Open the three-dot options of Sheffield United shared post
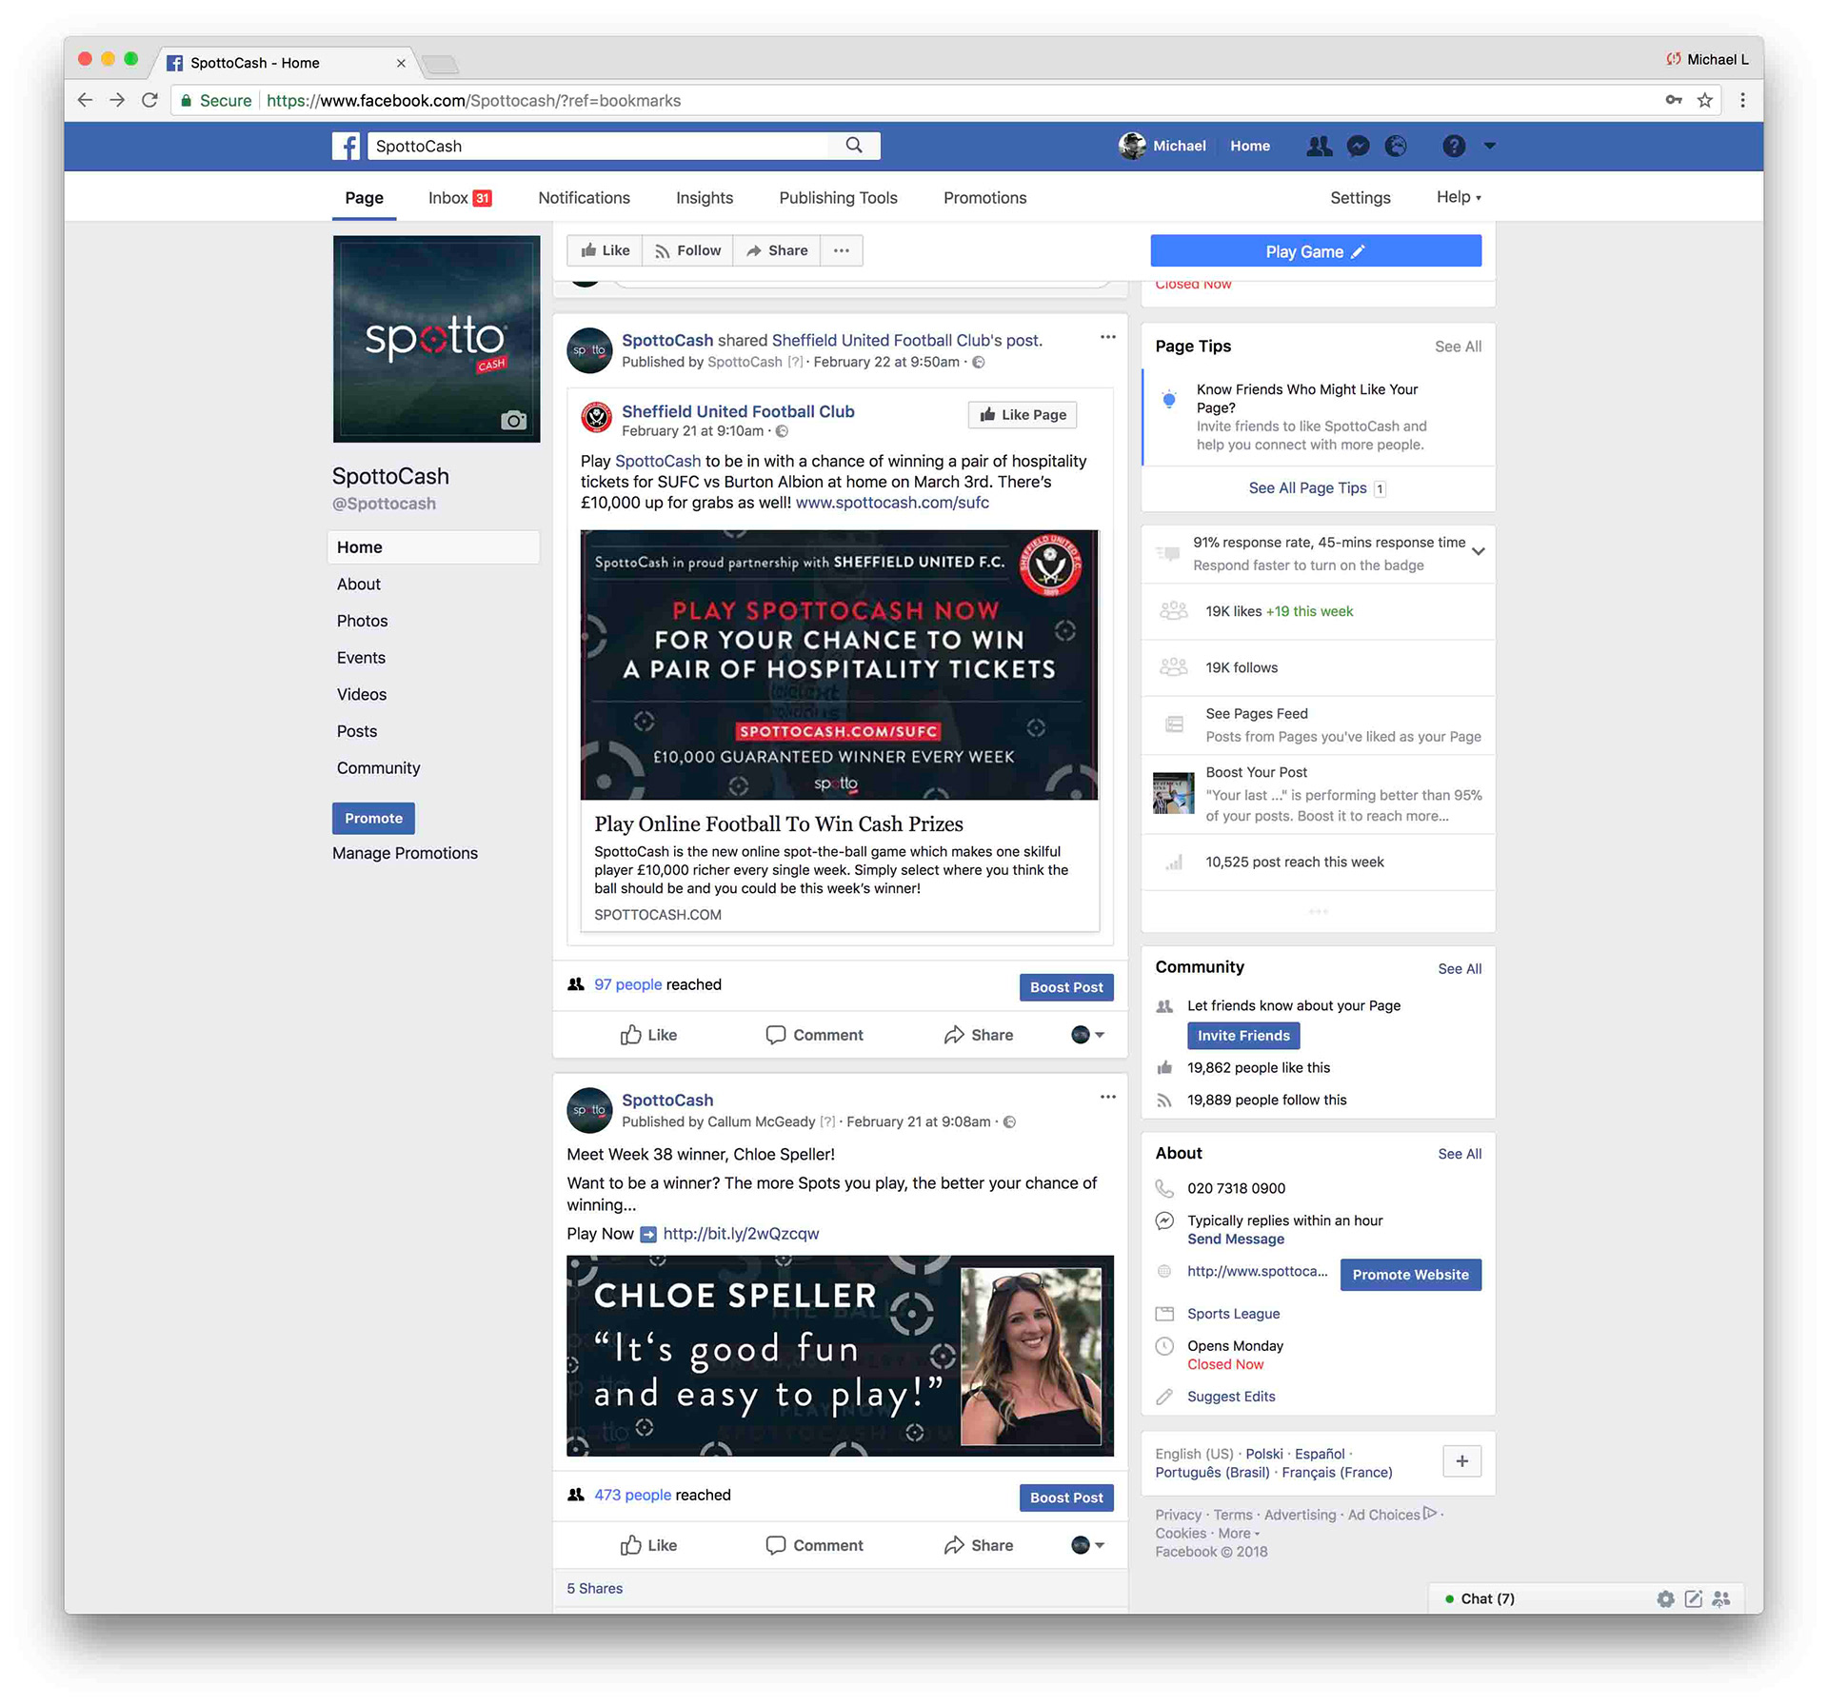Screen dimensions: 1828x1706 1108,337
